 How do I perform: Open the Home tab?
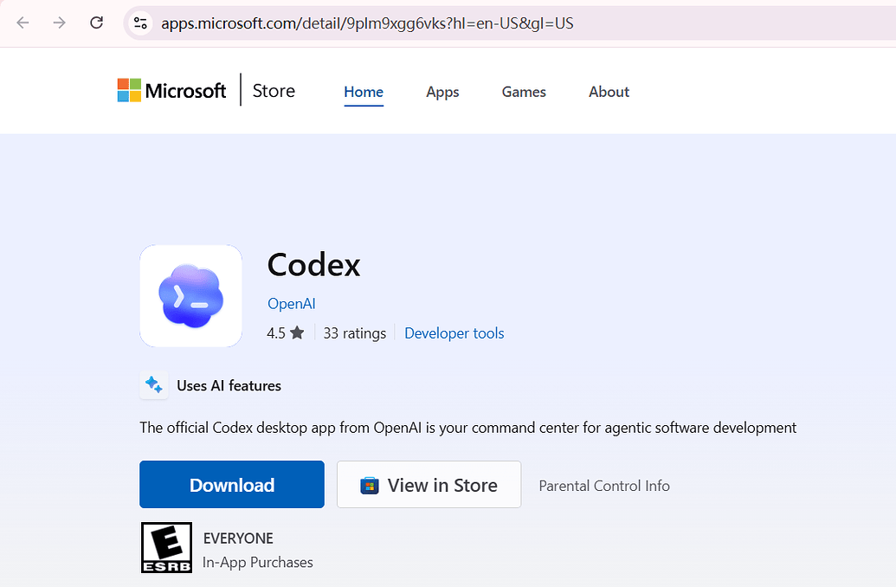364,92
